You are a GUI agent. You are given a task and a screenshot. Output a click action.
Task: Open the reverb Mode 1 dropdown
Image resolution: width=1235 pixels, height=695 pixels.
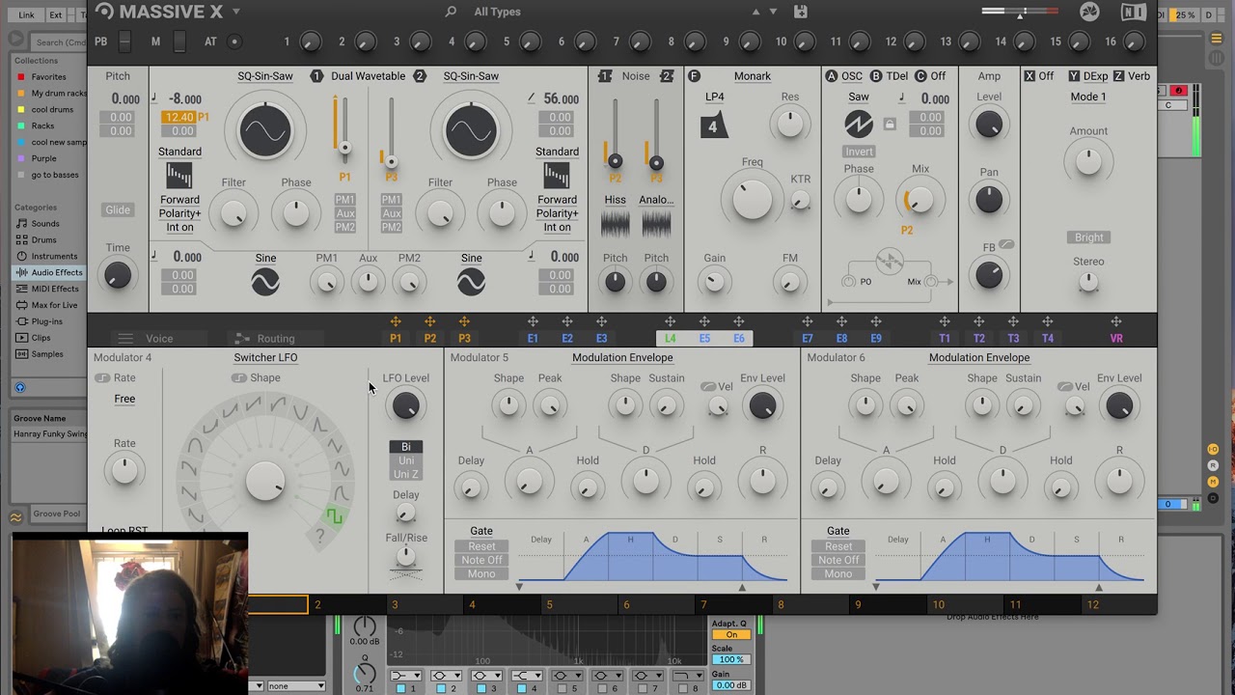pos(1088,97)
